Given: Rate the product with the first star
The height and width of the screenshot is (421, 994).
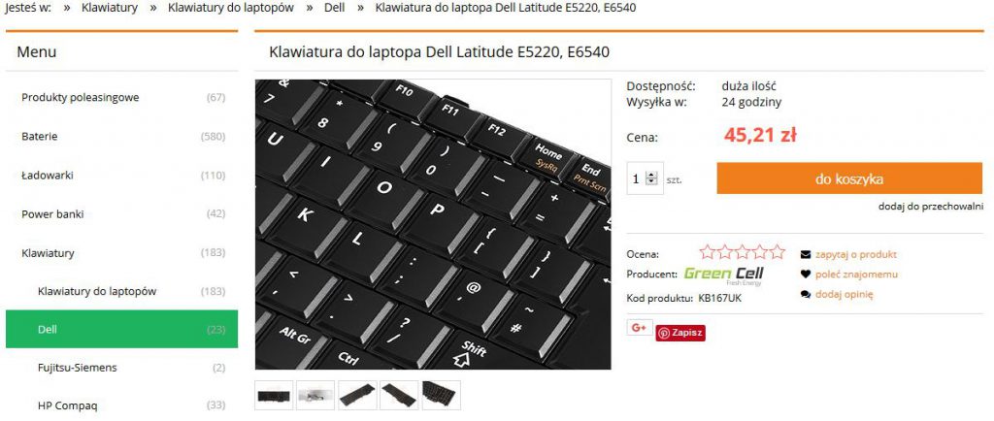Looking at the screenshot, I should 708,252.
